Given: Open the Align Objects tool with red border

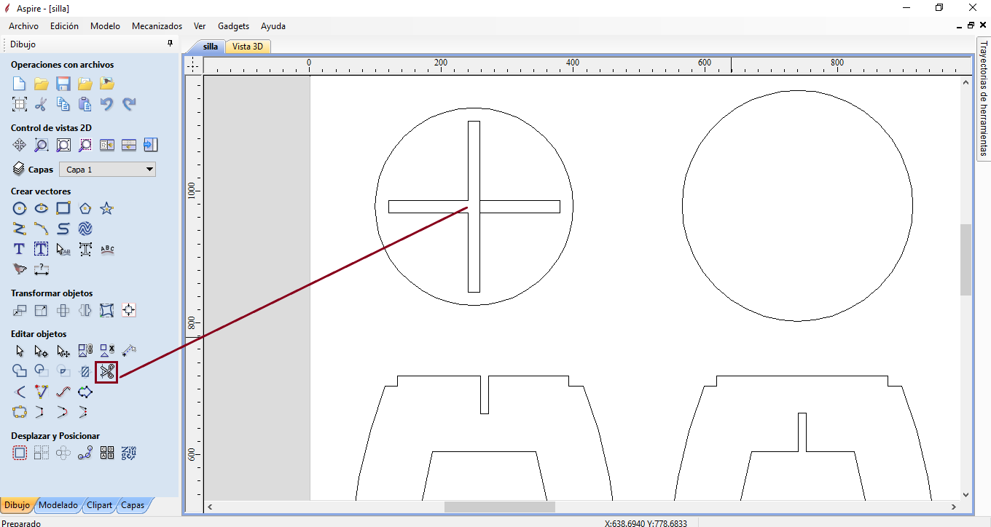Looking at the screenshot, I should 129,311.
